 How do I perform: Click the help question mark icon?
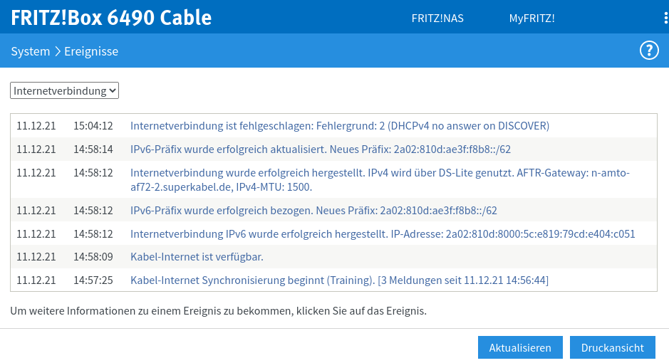[649, 51]
